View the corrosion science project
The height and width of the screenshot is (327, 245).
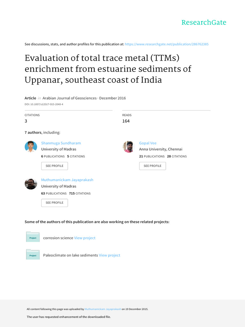point(85,238)
